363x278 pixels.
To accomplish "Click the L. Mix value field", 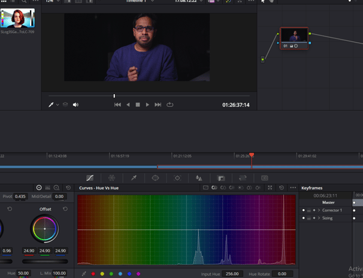I will (59, 273).
